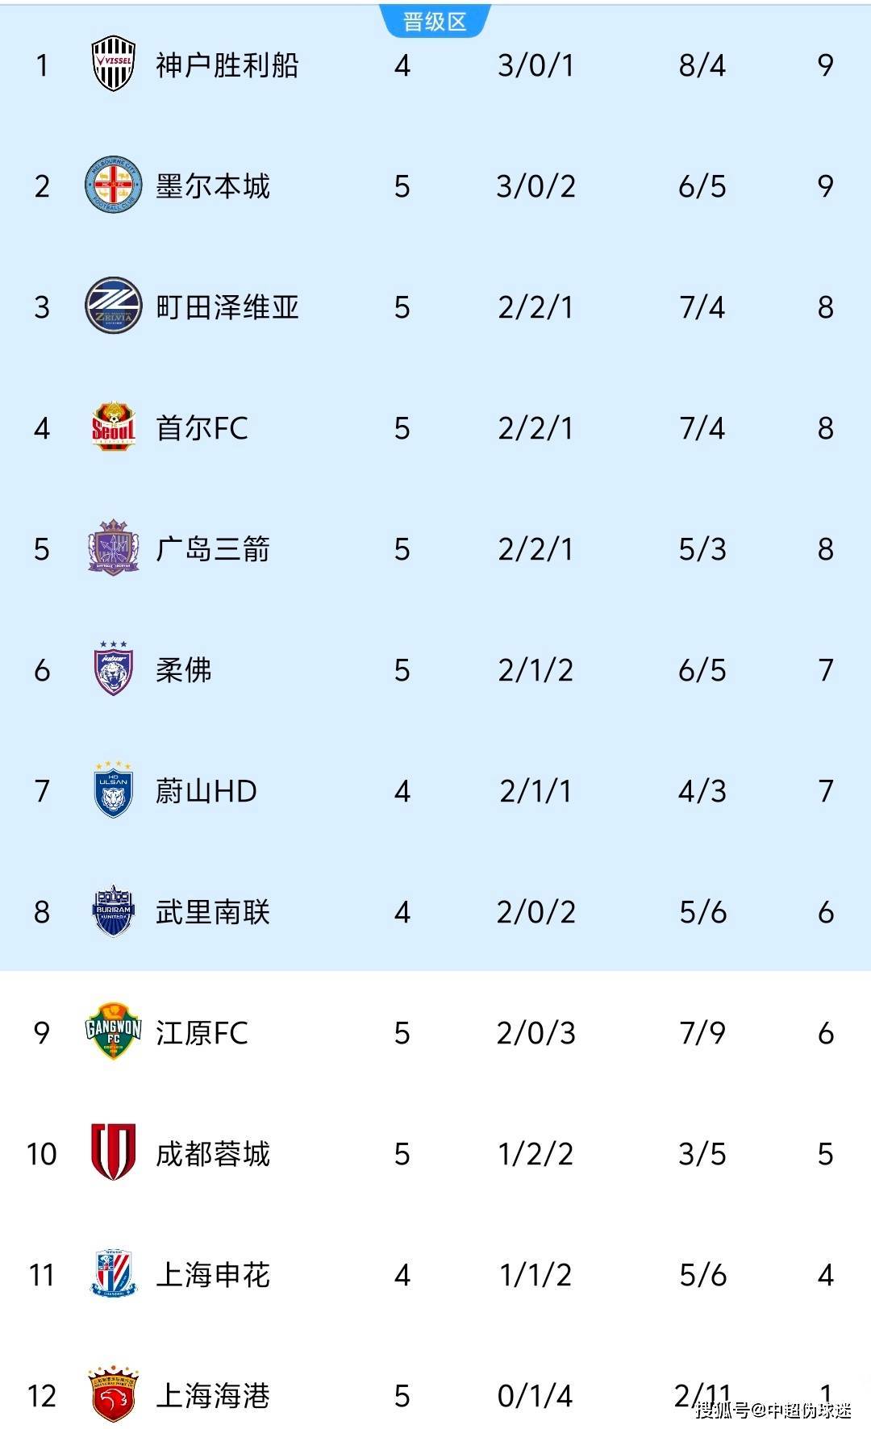Open the Shanghai Port red badge
This screenshot has width=871, height=1429.
[x=113, y=1394]
